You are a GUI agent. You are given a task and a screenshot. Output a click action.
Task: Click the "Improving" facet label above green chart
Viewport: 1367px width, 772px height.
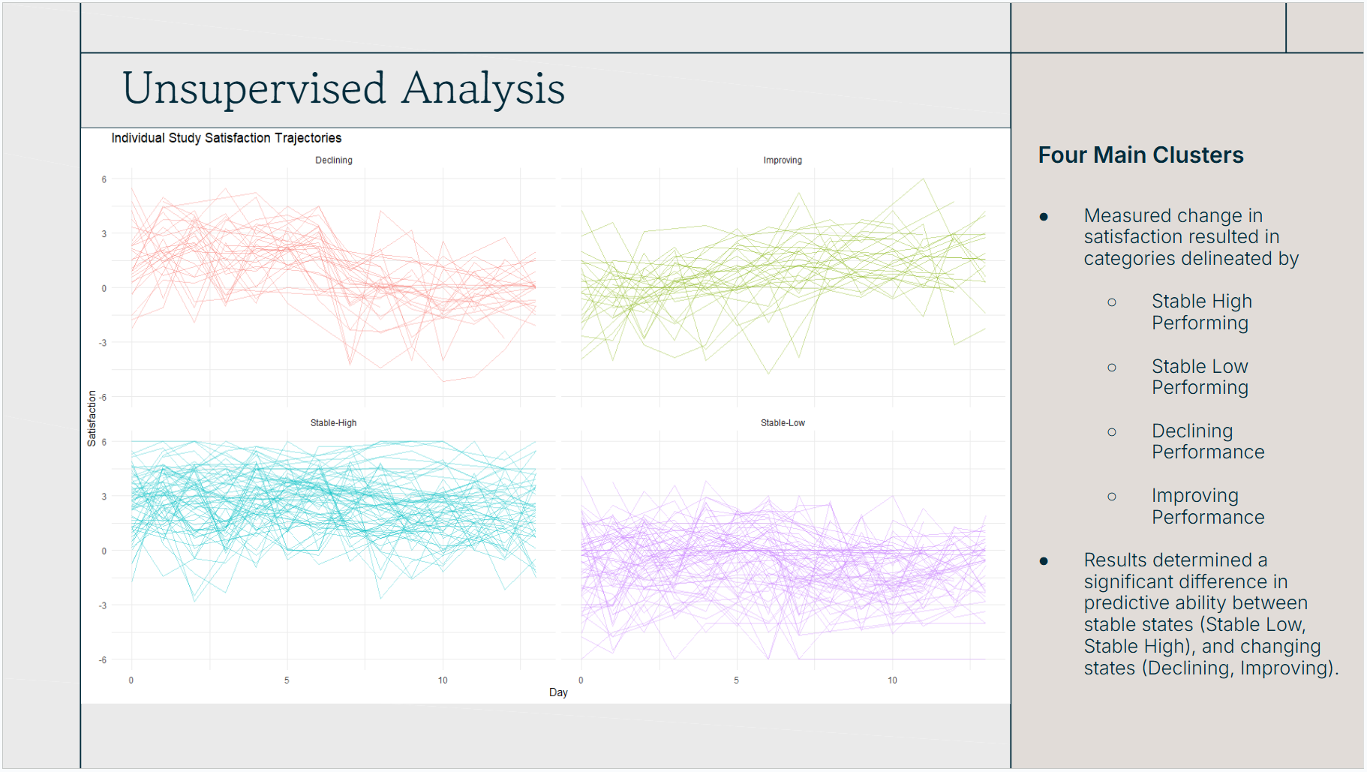782,161
